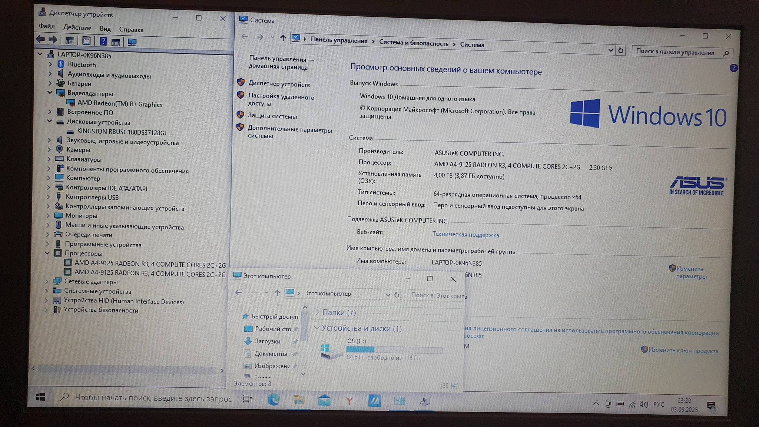Collapse the Процессоры tree node
This screenshot has height=427, width=759.
[47, 253]
